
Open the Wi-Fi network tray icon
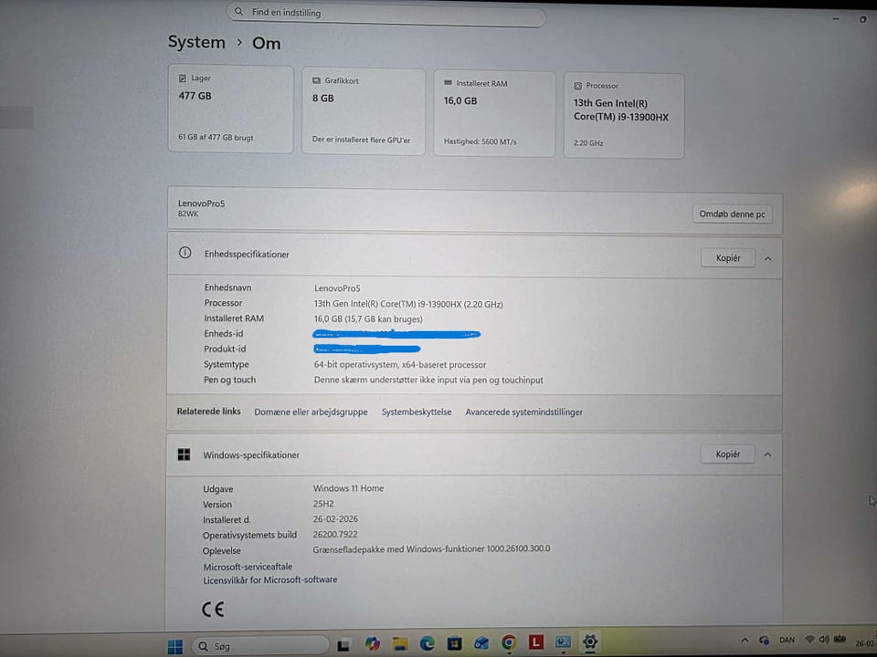[809, 640]
